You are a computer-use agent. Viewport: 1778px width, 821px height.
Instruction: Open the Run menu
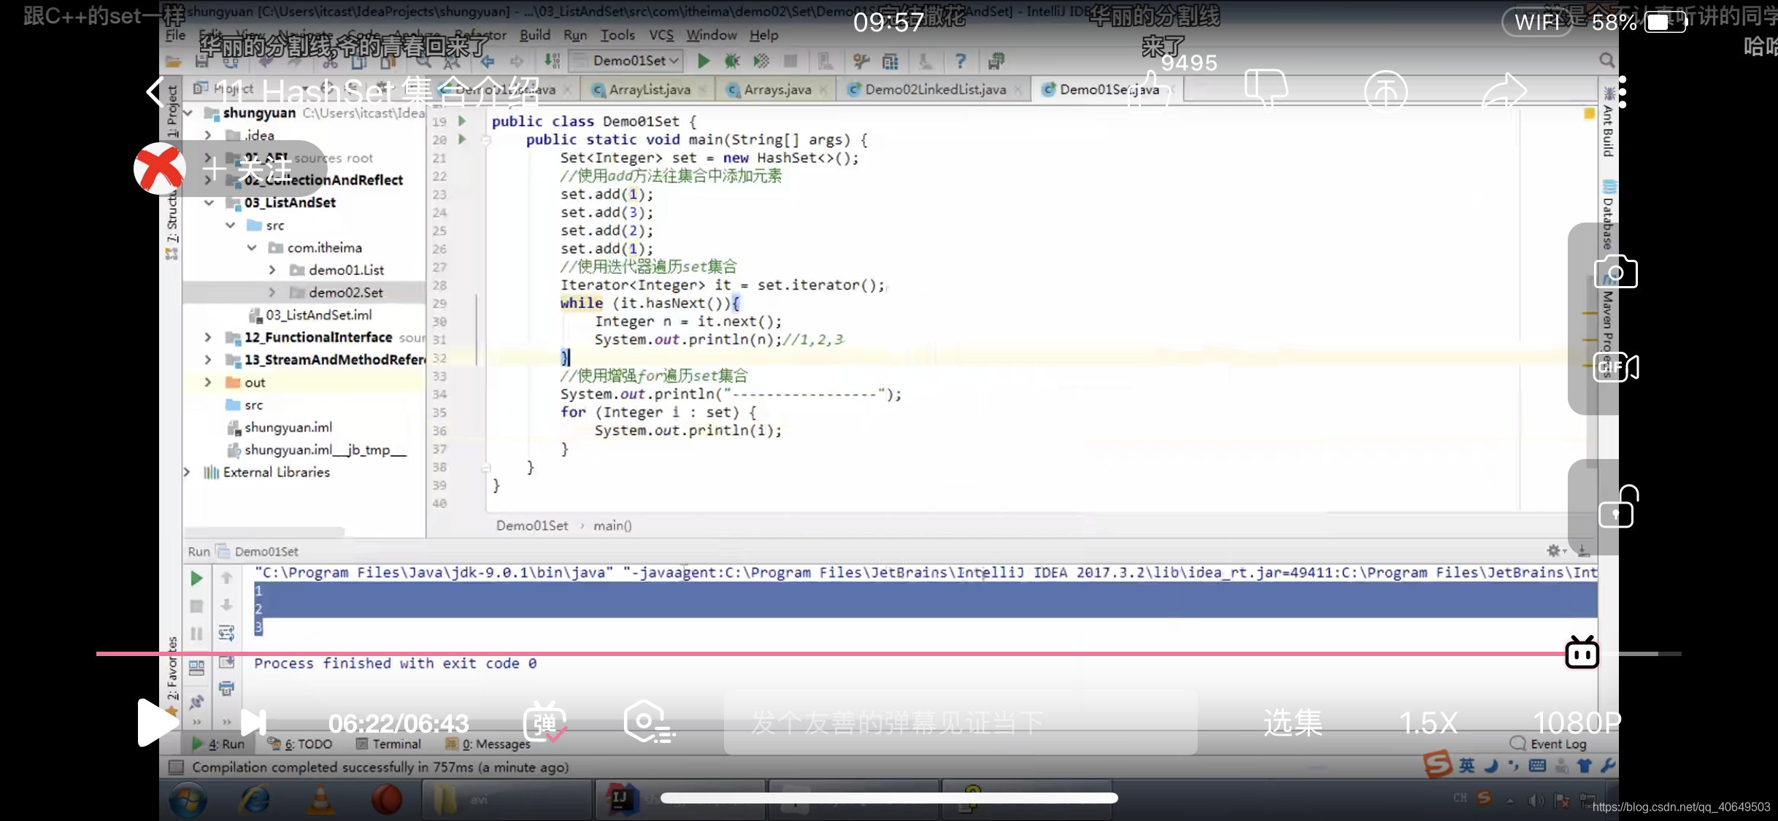(x=575, y=35)
